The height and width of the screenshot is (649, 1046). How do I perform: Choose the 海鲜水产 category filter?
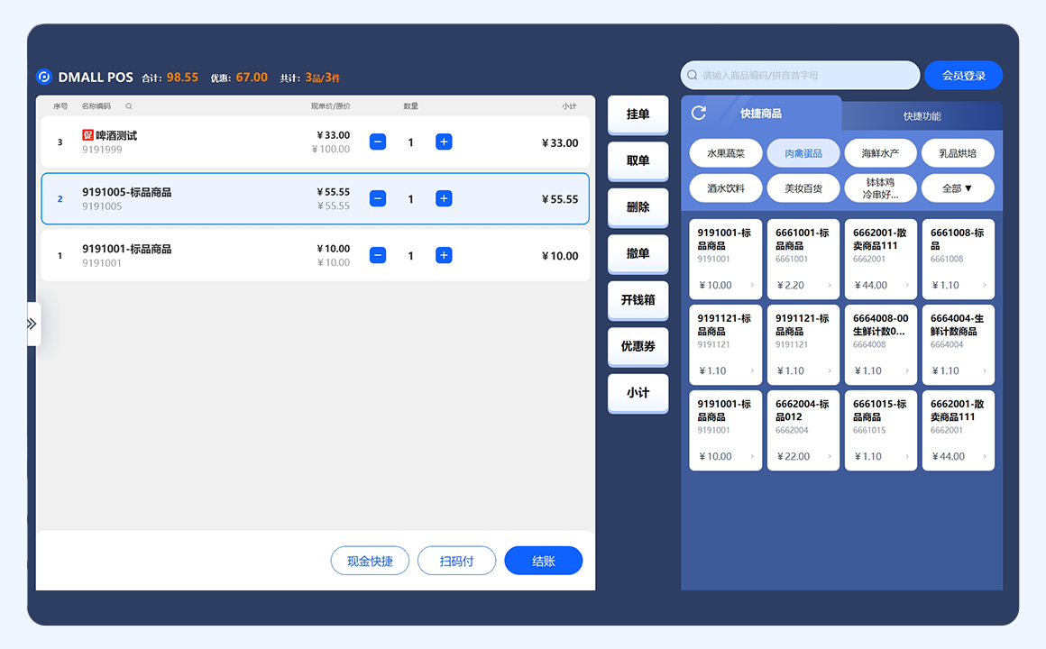point(880,153)
